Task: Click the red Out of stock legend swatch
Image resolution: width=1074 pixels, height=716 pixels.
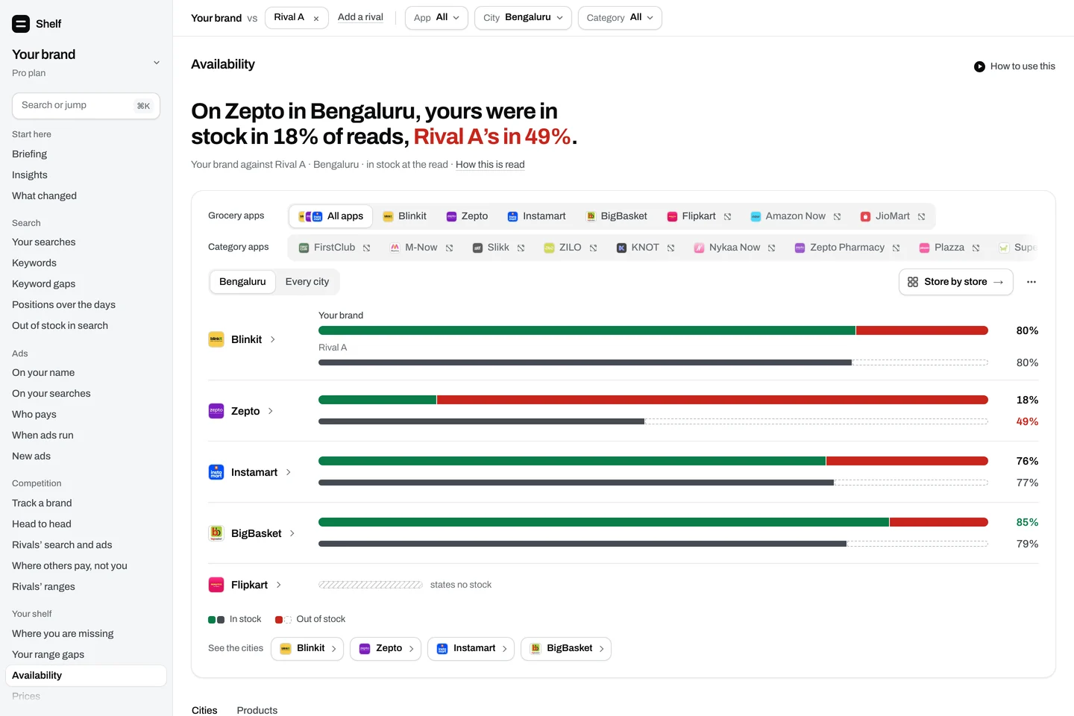Action: [279, 620]
